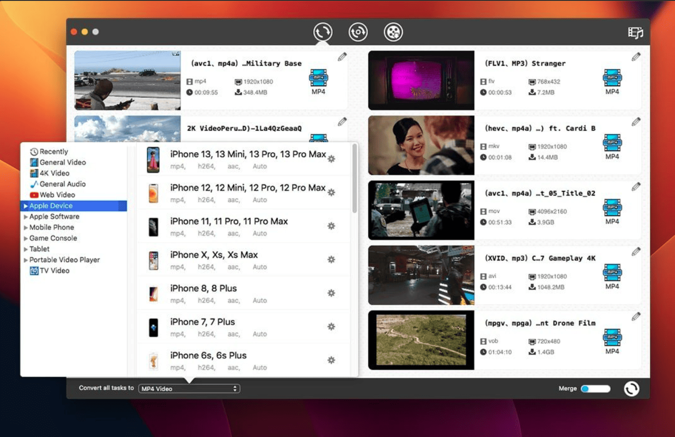This screenshot has width=675, height=437.
Task: Open settings gear for iPhone 11 preset
Action: click(x=331, y=226)
